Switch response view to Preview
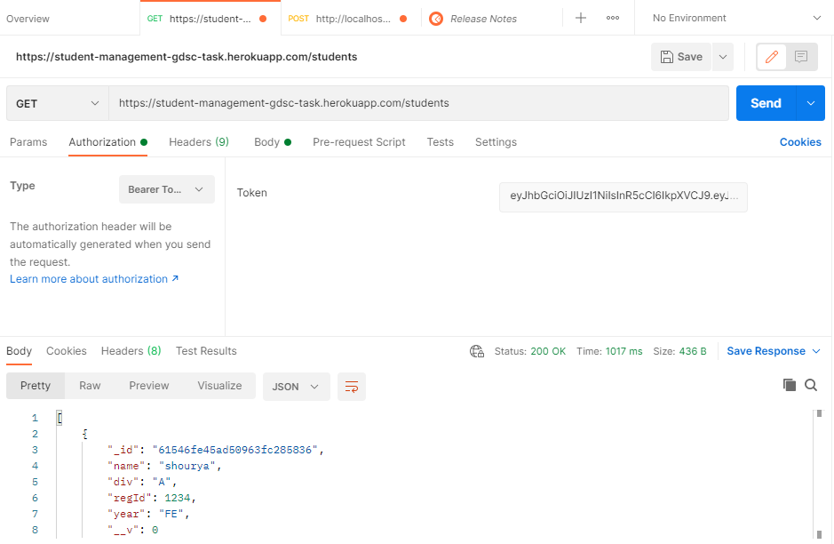The width and height of the screenshot is (834, 544). [x=149, y=386]
